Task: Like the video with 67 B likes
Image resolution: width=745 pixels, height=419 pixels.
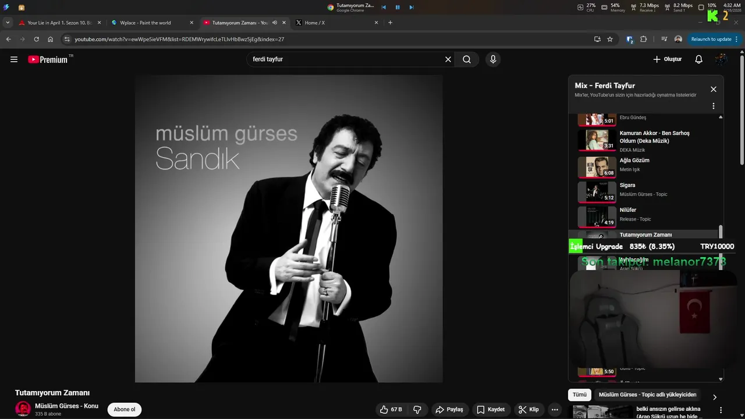Action: [x=391, y=410]
